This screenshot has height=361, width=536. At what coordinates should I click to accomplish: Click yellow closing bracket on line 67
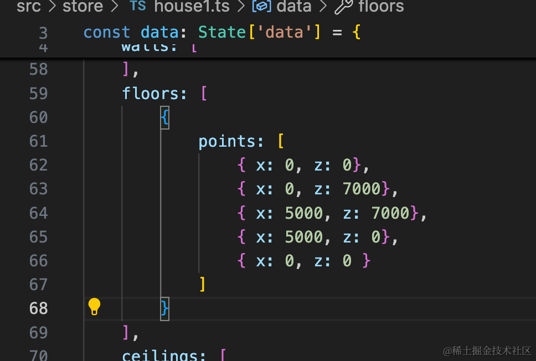pos(202,285)
